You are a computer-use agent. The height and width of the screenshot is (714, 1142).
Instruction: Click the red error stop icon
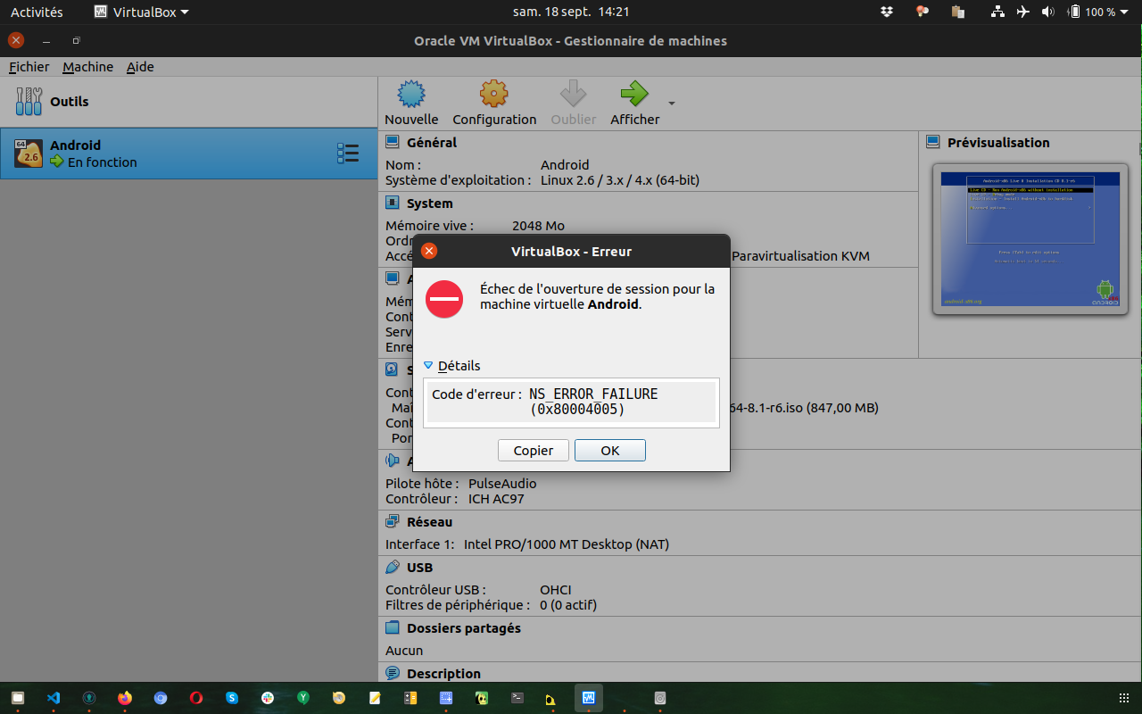(444, 299)
